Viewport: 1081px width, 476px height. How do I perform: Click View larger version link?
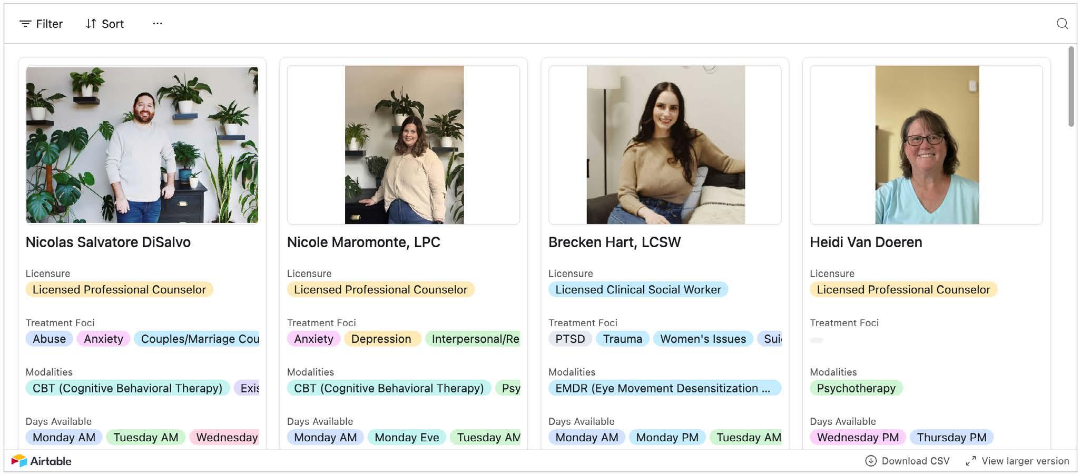pos(1025,461)
